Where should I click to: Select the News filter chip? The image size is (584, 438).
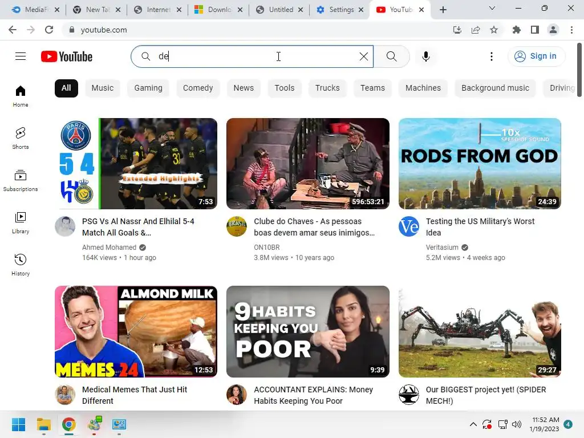[244, 88]
